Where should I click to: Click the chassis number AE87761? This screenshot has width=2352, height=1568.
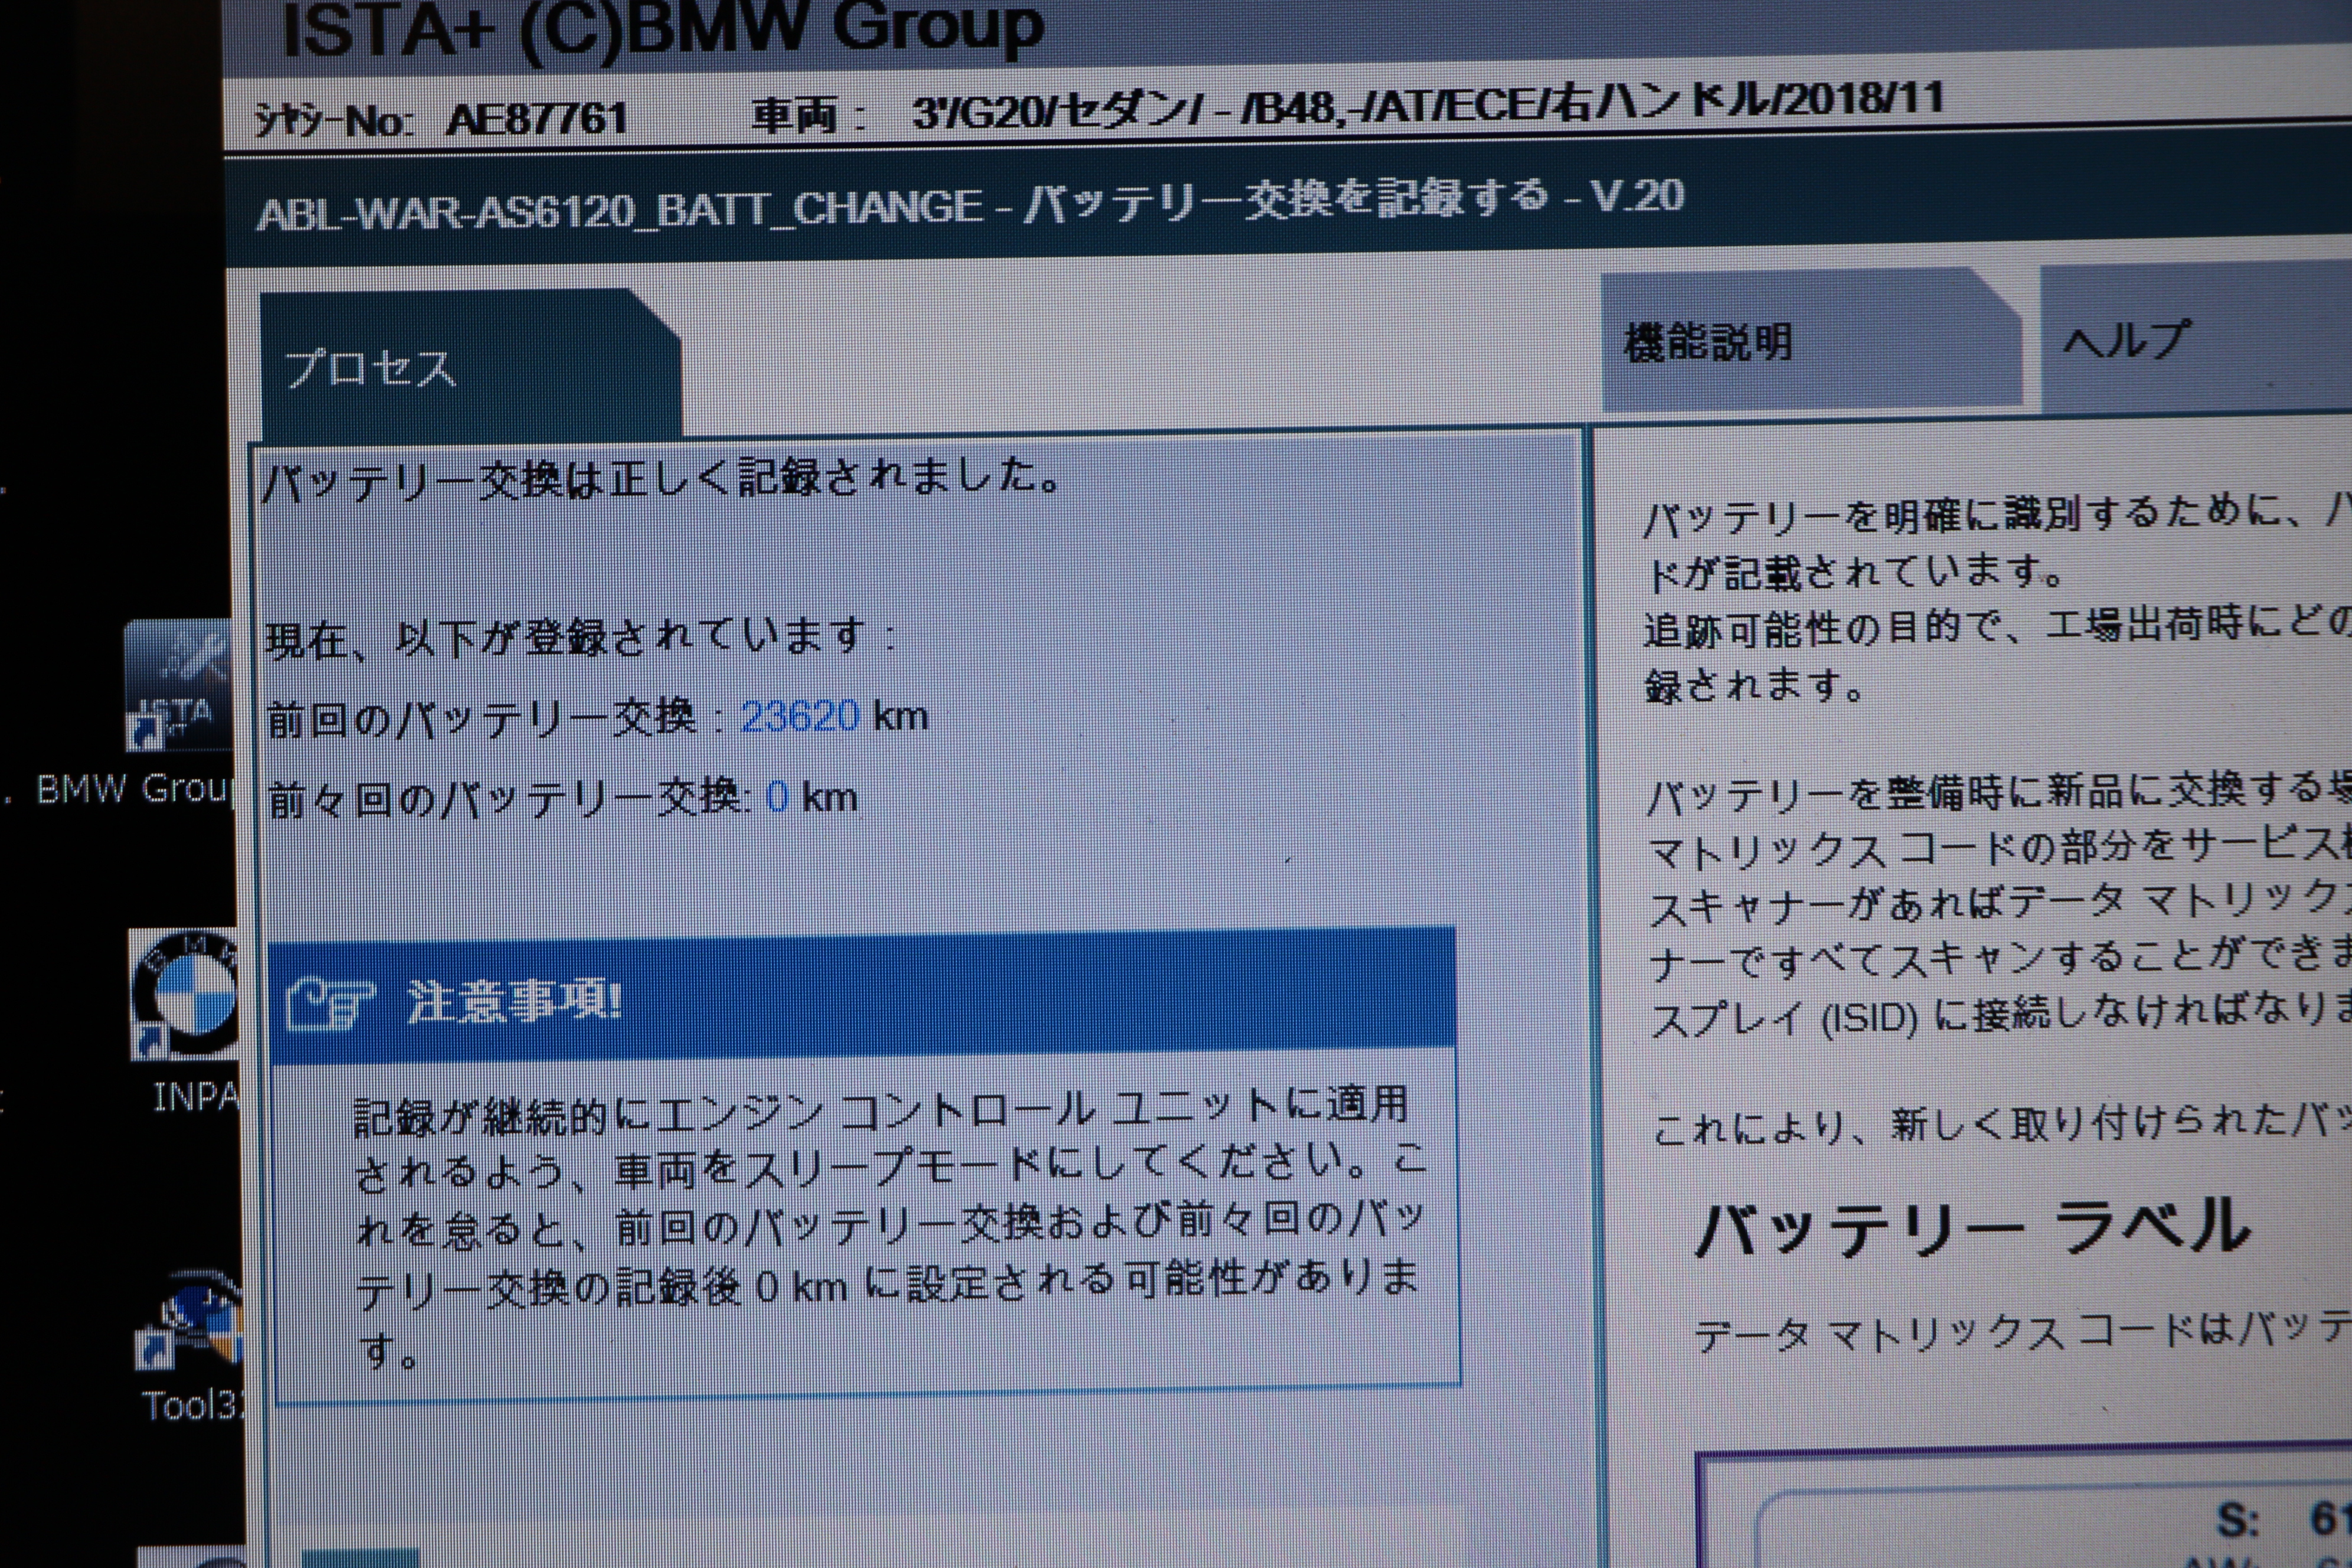[x=536, y=120]
